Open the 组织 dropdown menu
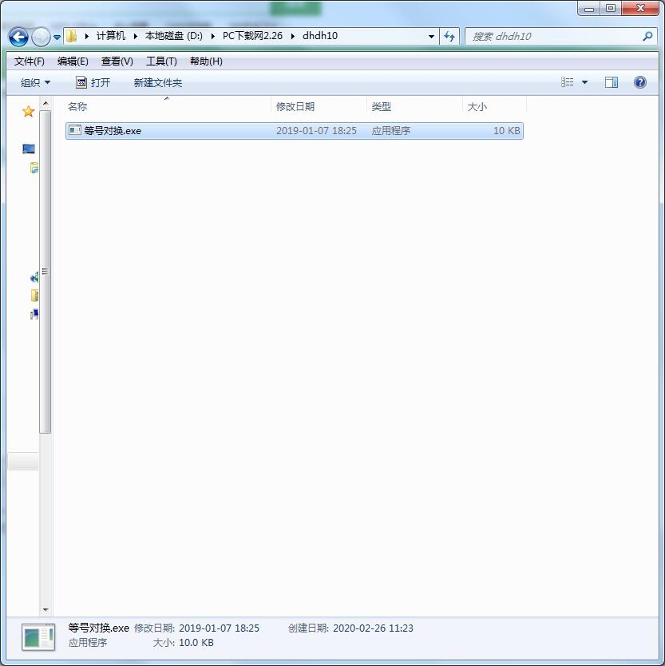This screenshot has width=665, height=666. pos(35,82)
